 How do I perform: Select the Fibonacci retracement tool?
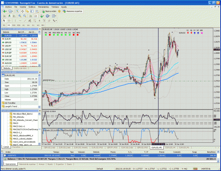pos(35,21)
